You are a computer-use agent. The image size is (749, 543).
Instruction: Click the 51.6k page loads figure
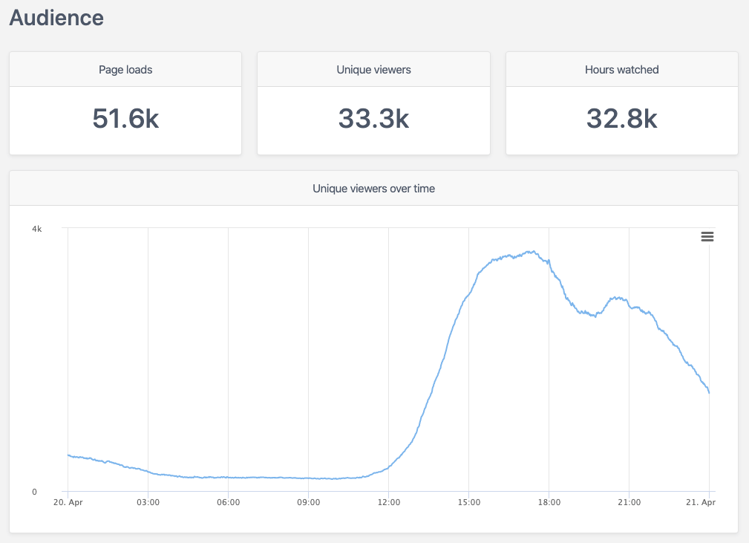pos(125,117)
